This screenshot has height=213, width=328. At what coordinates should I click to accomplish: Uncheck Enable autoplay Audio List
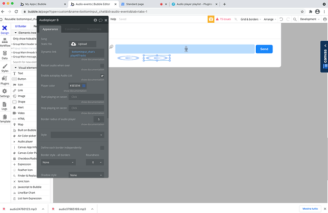point(102,75)
